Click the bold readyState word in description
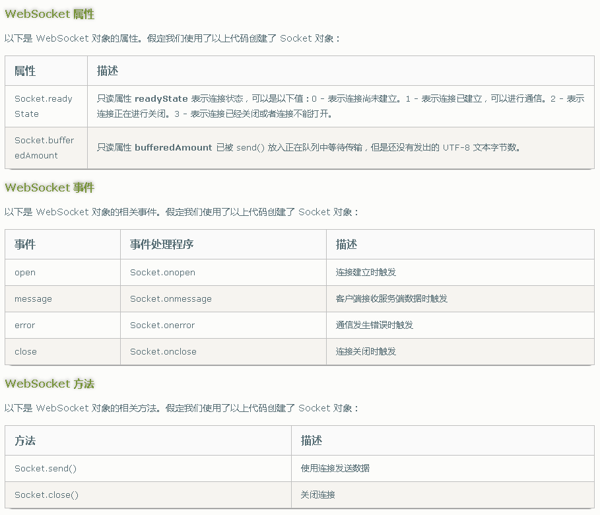Image resolution: width=600 pixels, height=515 pixels. pyautogui.click(x=161, y=98)
